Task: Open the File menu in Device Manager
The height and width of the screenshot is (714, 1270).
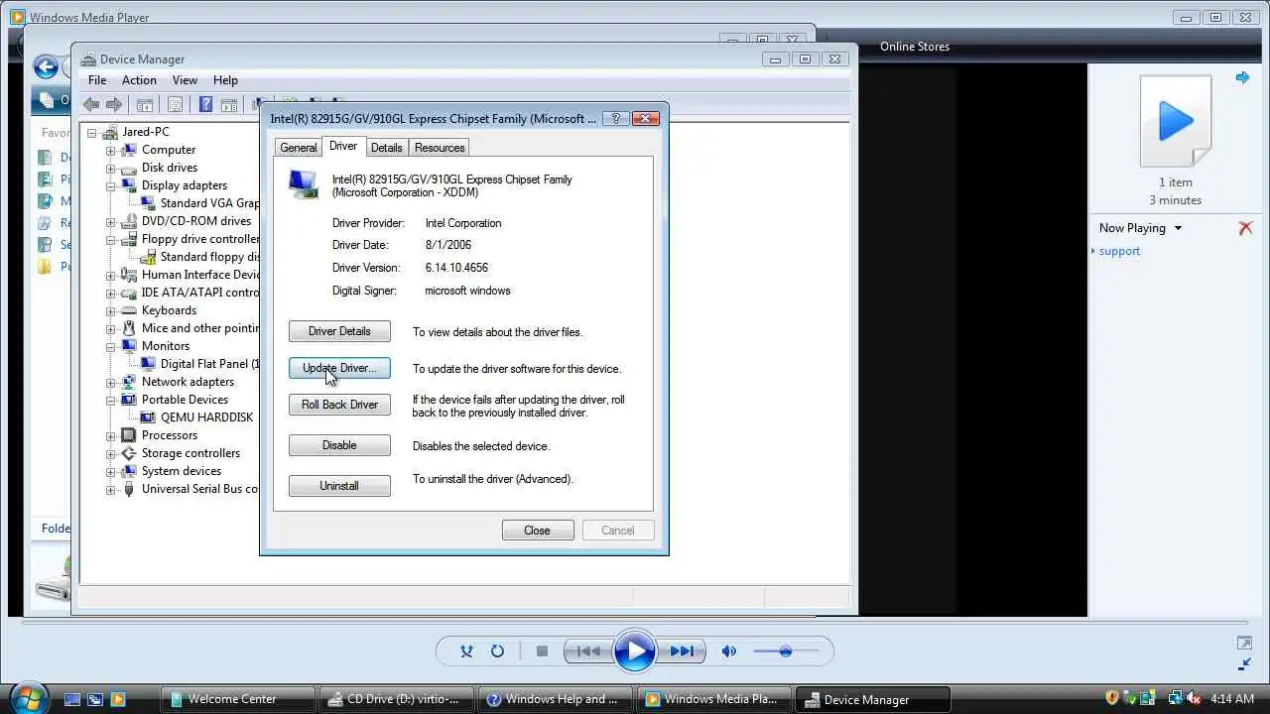Action: pos(97,80)
